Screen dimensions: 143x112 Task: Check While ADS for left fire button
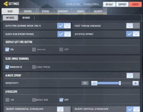(34, 50)
